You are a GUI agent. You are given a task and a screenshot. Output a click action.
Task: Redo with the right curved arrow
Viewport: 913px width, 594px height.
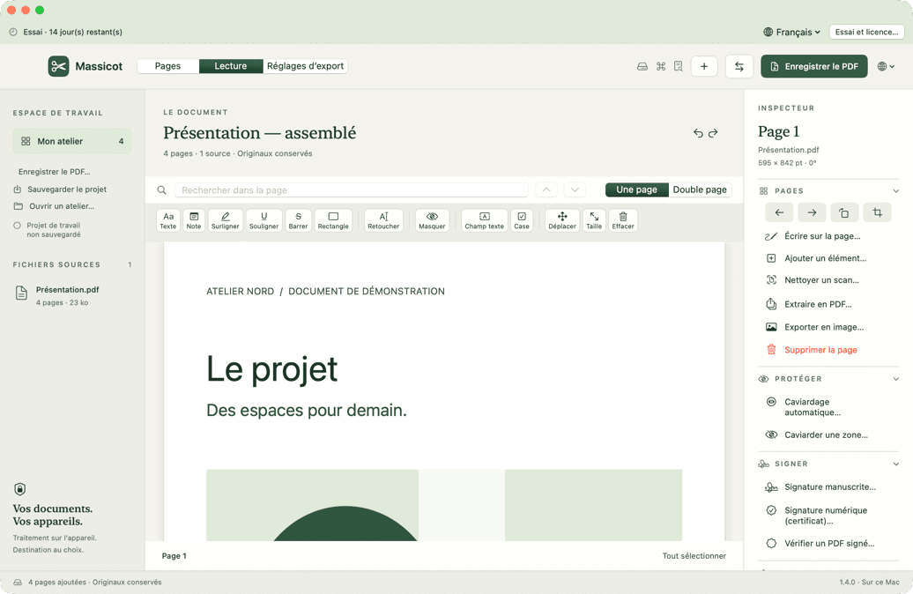[713, 133]
